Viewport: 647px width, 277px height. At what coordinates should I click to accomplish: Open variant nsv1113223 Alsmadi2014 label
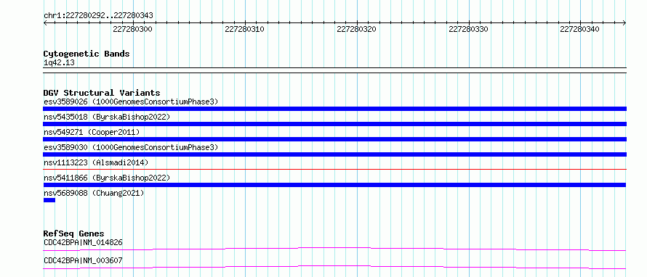pyautogui.click(x=96, y=162)
